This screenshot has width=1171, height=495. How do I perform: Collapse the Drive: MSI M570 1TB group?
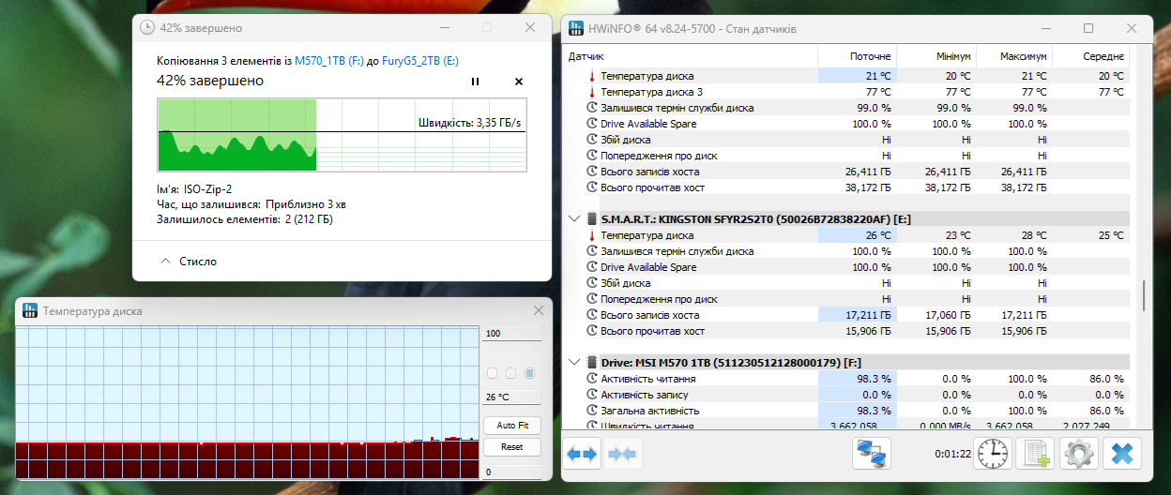click(x=574, y=362)
